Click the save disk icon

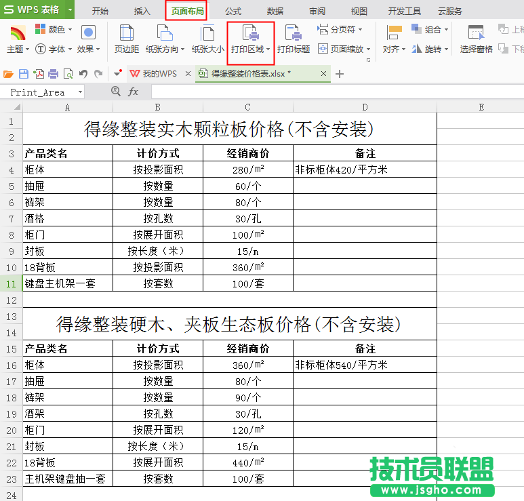(24, 74)
